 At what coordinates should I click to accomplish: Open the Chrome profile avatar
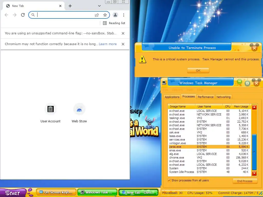tap(115, 15)
